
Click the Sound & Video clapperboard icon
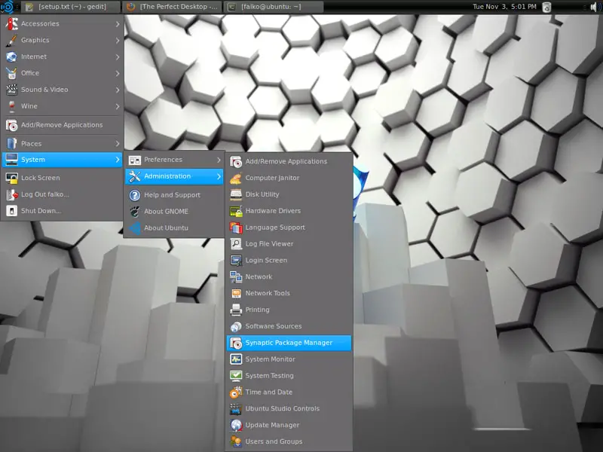click(11, 90)
